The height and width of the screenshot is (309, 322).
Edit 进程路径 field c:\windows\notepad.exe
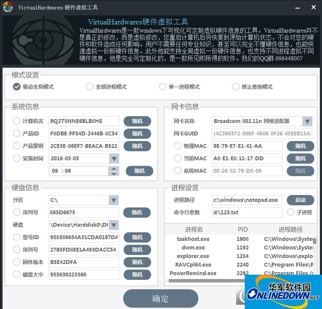[247, 200]
